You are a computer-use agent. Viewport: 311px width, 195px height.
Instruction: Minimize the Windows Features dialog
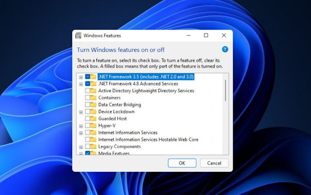(189, 35)
